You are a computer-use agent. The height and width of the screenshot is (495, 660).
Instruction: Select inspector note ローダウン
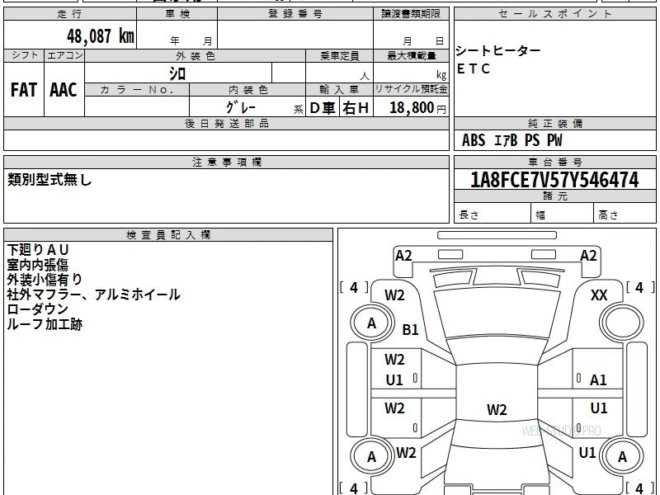tap(37, 309)
